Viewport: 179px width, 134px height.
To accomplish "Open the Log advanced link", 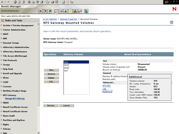I will click(x=104, y=88).
